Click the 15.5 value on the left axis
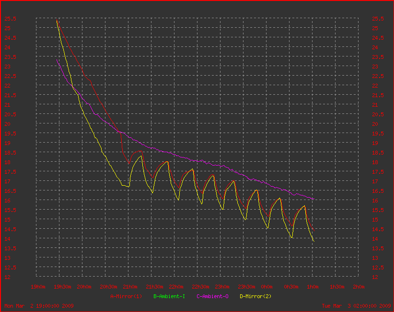This screenshot has height=312, width=394. click(x=10, y=210)
